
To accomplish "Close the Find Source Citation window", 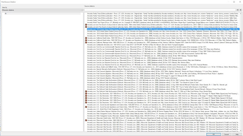I will coord(240,2).
